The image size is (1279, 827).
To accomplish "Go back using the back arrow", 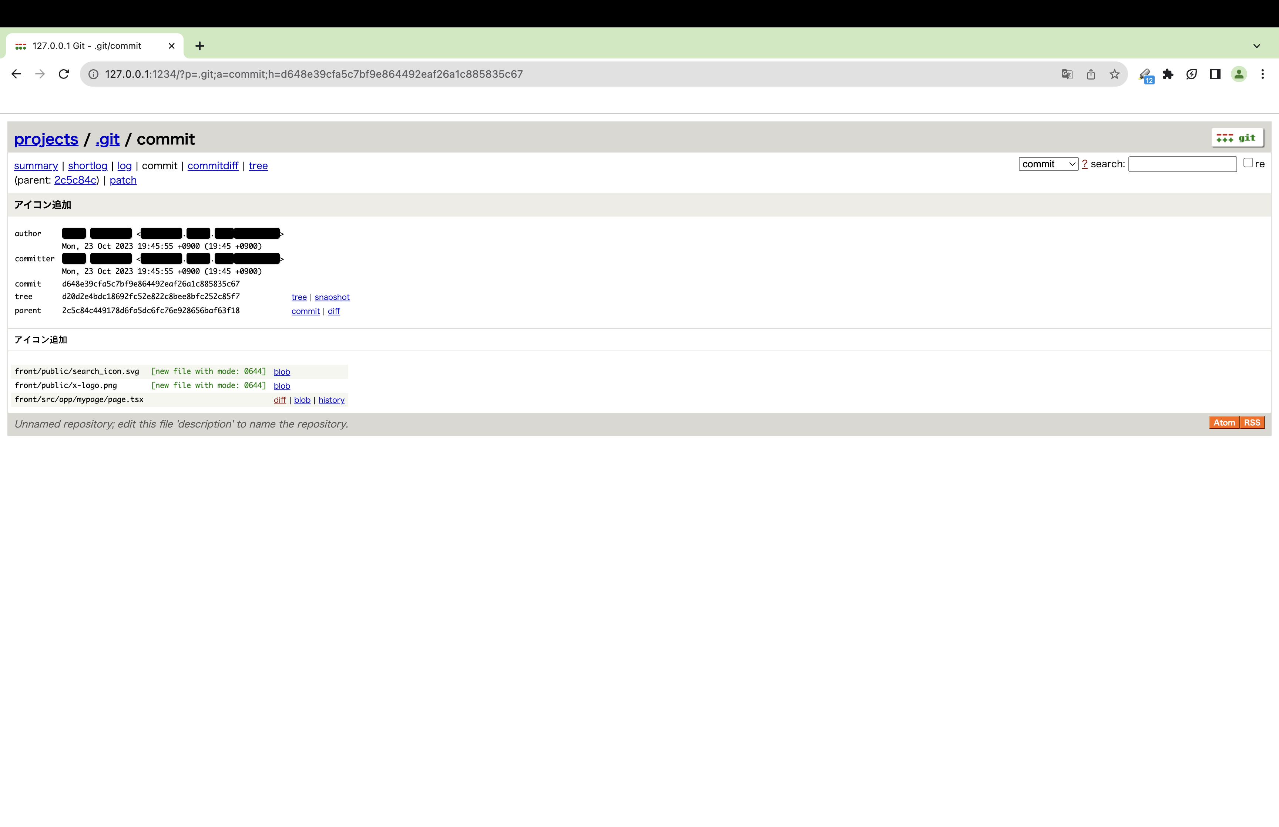I will click(16, 74).
